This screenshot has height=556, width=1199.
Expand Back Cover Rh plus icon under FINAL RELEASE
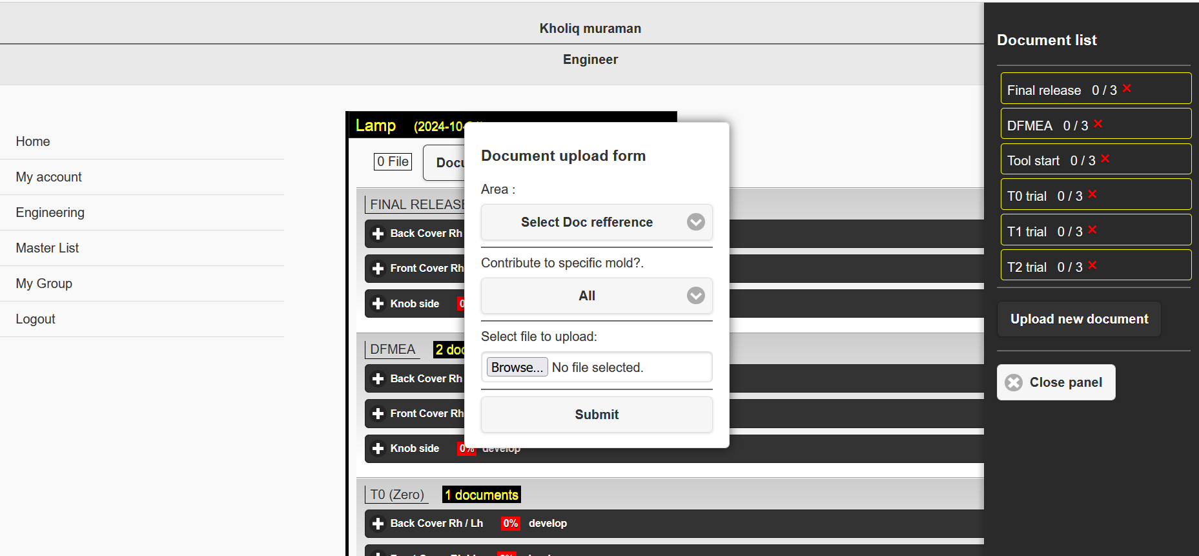378,234
